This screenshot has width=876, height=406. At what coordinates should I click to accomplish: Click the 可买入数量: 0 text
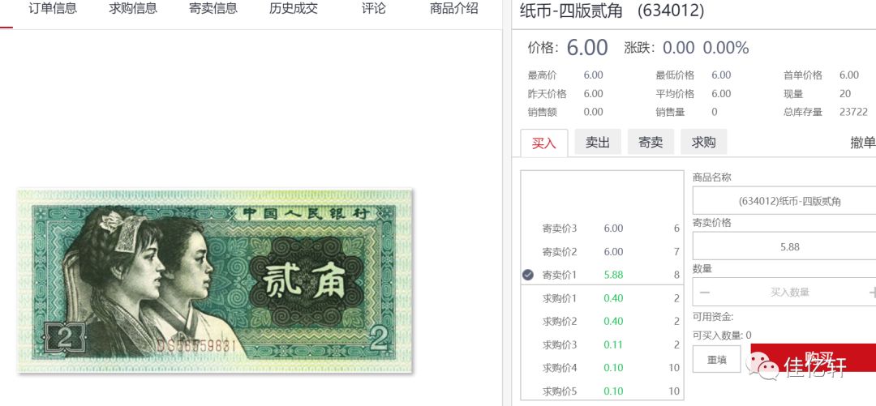click(722, 335)
